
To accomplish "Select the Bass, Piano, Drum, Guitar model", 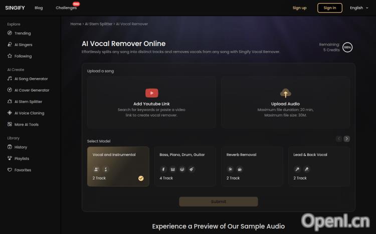I will coord(185,166).
